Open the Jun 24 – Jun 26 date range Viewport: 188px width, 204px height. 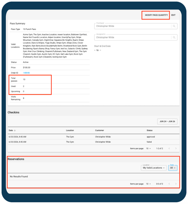coord(167,121)
